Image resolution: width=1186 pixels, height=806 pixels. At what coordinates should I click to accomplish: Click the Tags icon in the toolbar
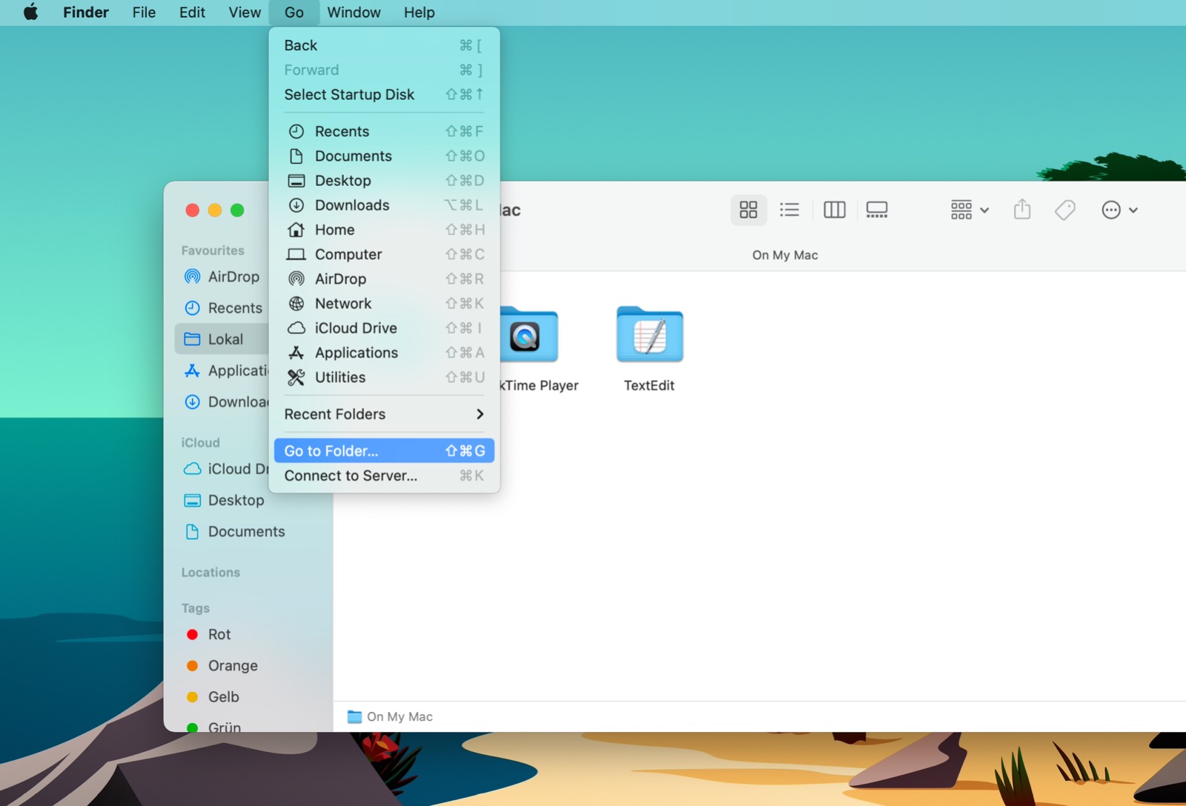1064,210
